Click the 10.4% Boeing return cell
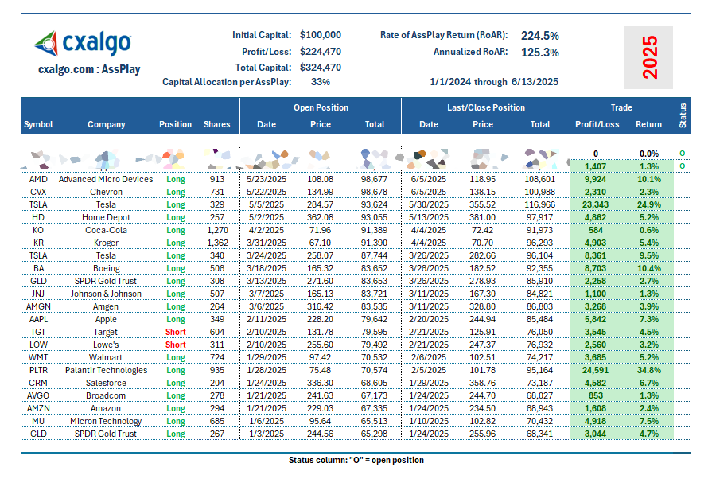The image size is (712, 479). 649,268
